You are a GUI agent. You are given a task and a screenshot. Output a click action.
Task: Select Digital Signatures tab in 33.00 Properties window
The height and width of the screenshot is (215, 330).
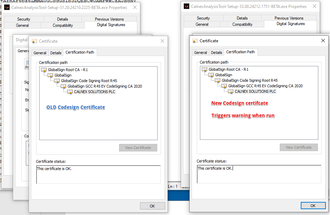(290, 24)
